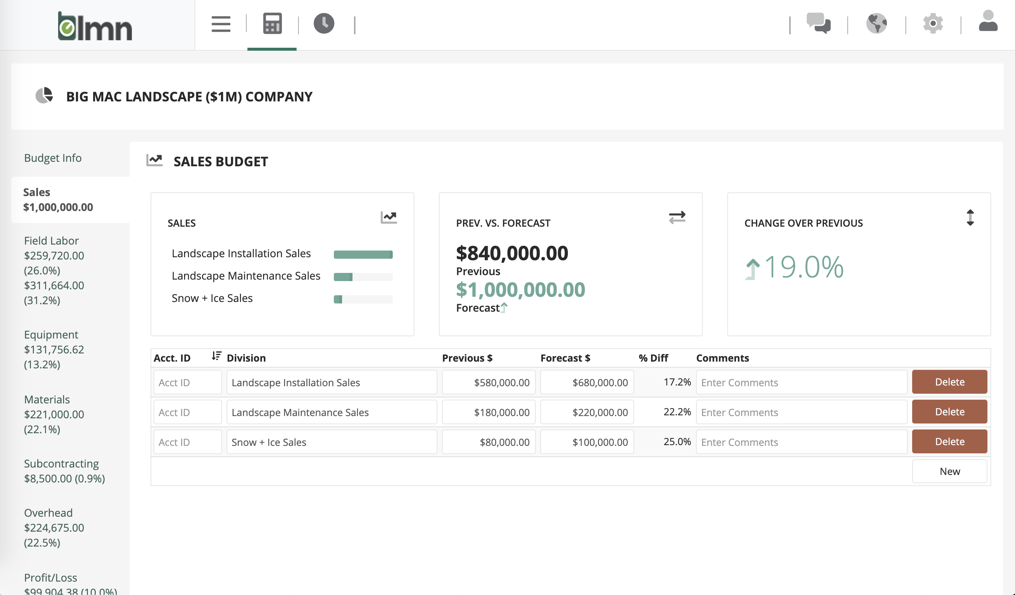Open the settings gear icon

point(933,24)
